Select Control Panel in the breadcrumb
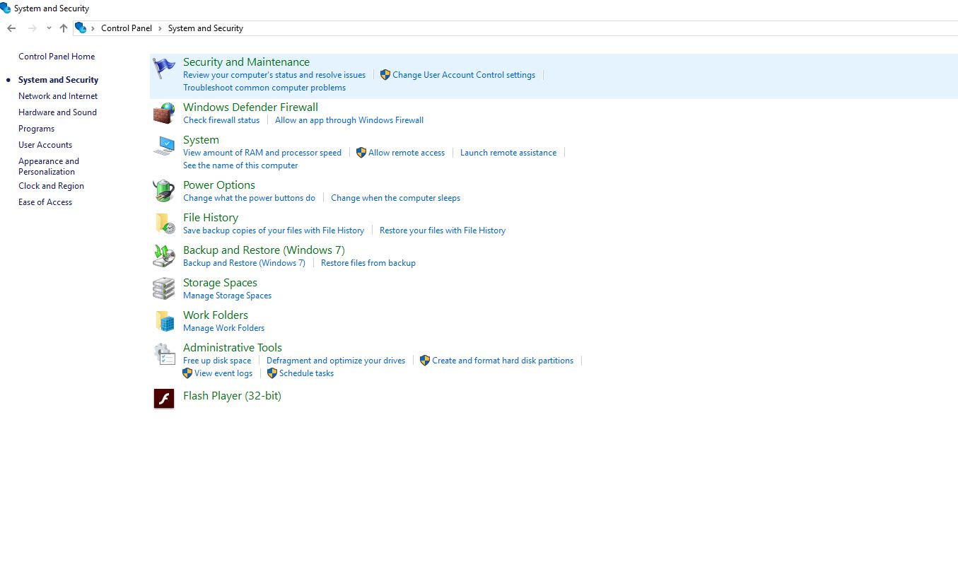 [x=127, y=28]
